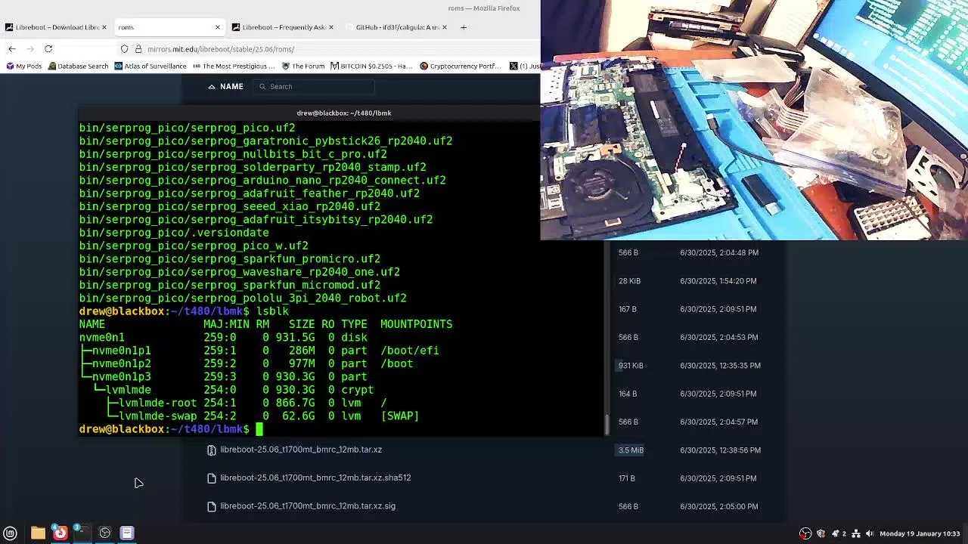Open the OBS Studio icon in taskbar

[x=105, y=533]
